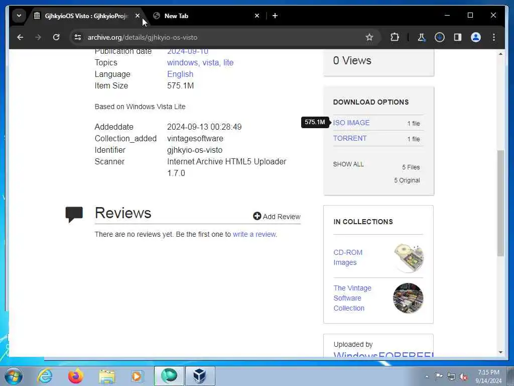Viewport: 514px width, 386px height.
Task: Open VirtualBox from the taskbar
Action: pos(200,376)
